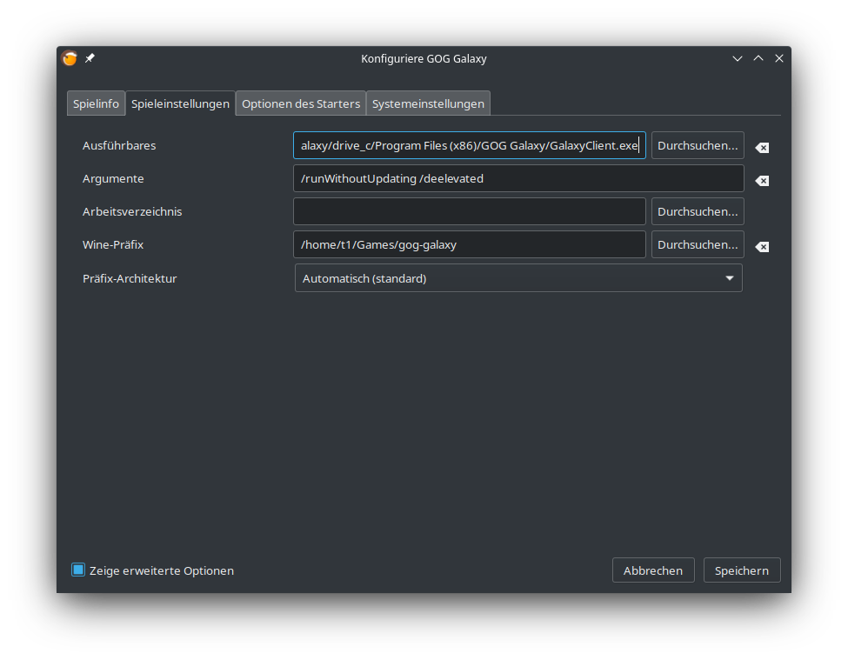The image size is (848, 660).
Task: Open the Optionen des Starters tab
Action: coord(301,103)
